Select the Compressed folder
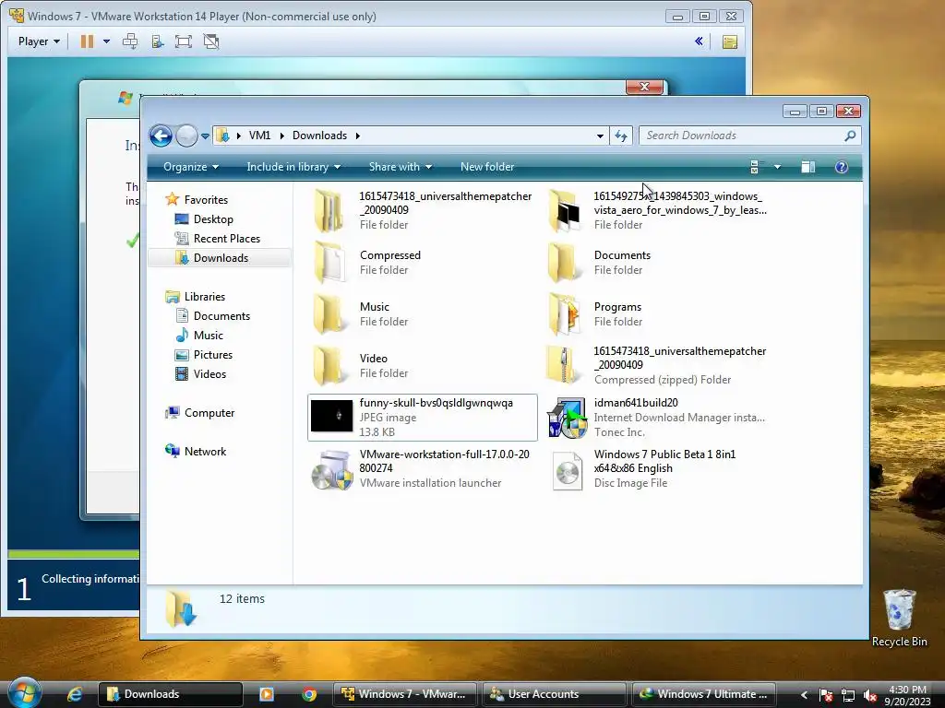 422,263
